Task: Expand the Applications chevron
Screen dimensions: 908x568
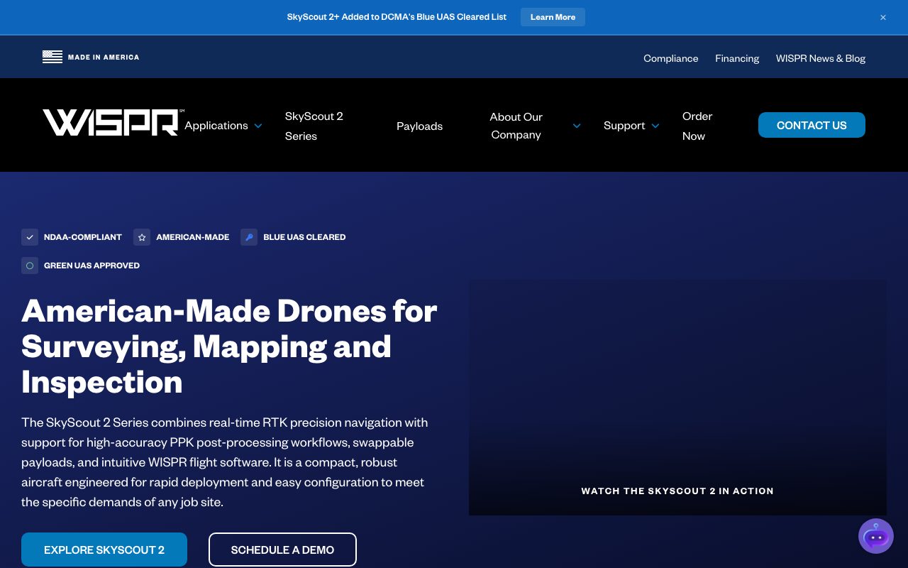Action: click(x=258, y=126)
